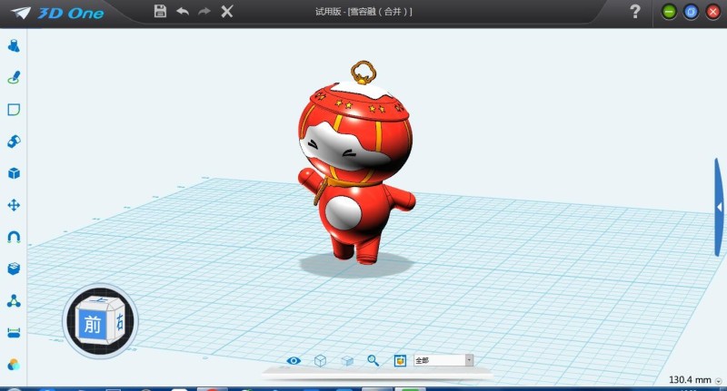This screenshot has height=391, width=727.
Task: Close the 3D One window
Action: coord(713,12)
